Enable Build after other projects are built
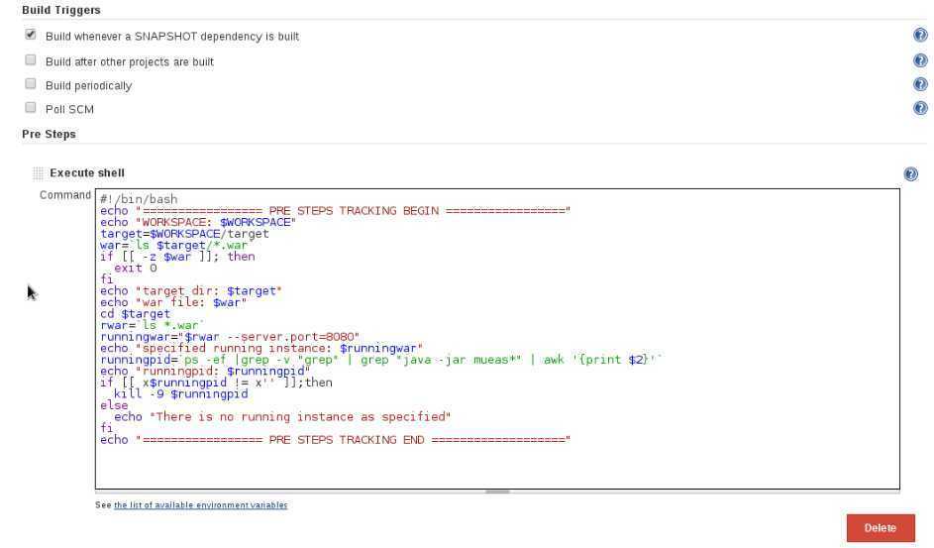Screen dimensions: 934x548 pos(31,59)
